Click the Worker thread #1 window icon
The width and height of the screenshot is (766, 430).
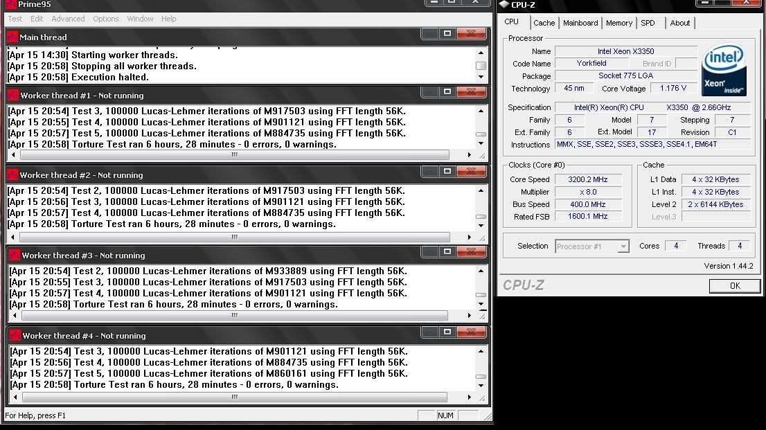coord(12,96)
